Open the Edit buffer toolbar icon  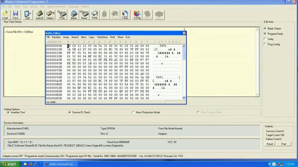pyautogui.click(x=27, y=15)
